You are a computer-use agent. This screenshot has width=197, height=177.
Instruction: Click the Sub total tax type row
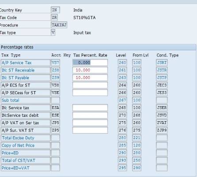pyautogui.click(x=25, y=100)
